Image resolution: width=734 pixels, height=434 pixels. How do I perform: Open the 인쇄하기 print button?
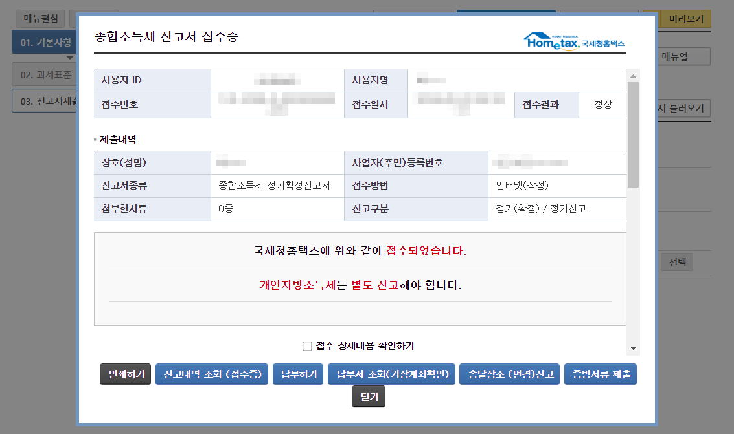124,374
